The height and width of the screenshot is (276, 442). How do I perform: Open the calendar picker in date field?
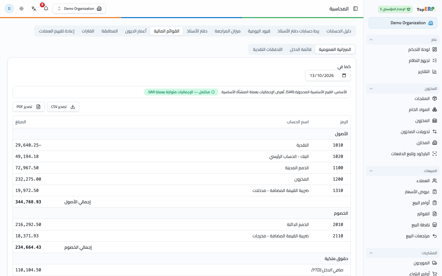(x=344, y=75)
